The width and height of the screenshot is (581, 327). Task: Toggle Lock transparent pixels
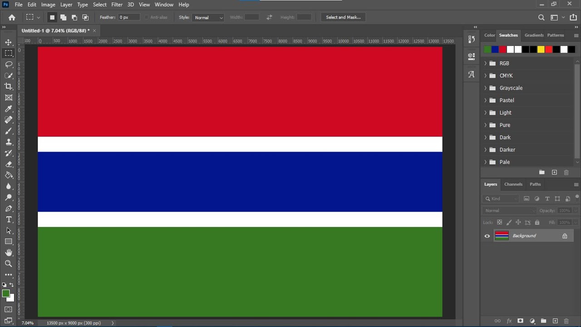[x=499, y=223]
